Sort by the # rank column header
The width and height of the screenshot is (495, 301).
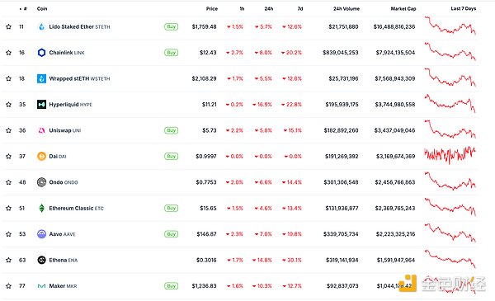coord(23,9)
